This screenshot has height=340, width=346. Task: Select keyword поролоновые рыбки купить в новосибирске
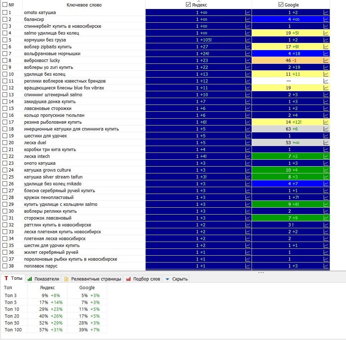tap(71, 259)
